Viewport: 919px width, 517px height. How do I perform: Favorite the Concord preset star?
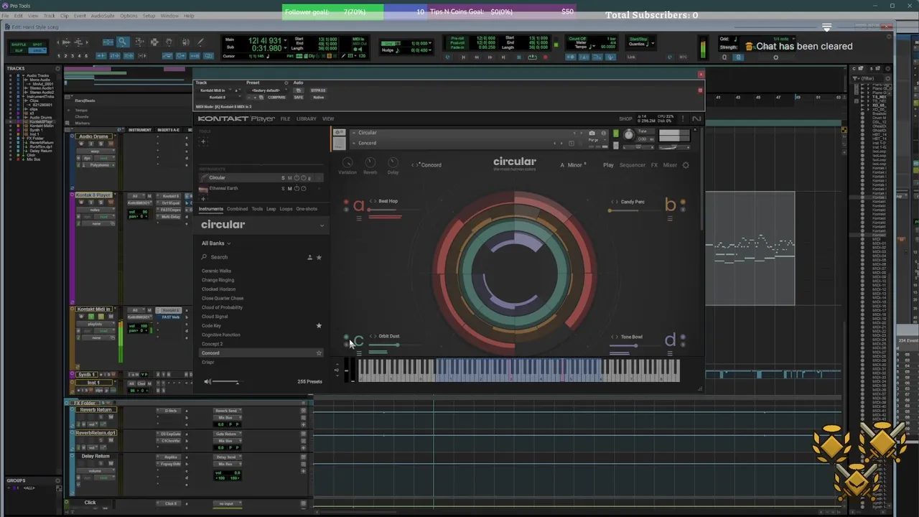point(319,353)
